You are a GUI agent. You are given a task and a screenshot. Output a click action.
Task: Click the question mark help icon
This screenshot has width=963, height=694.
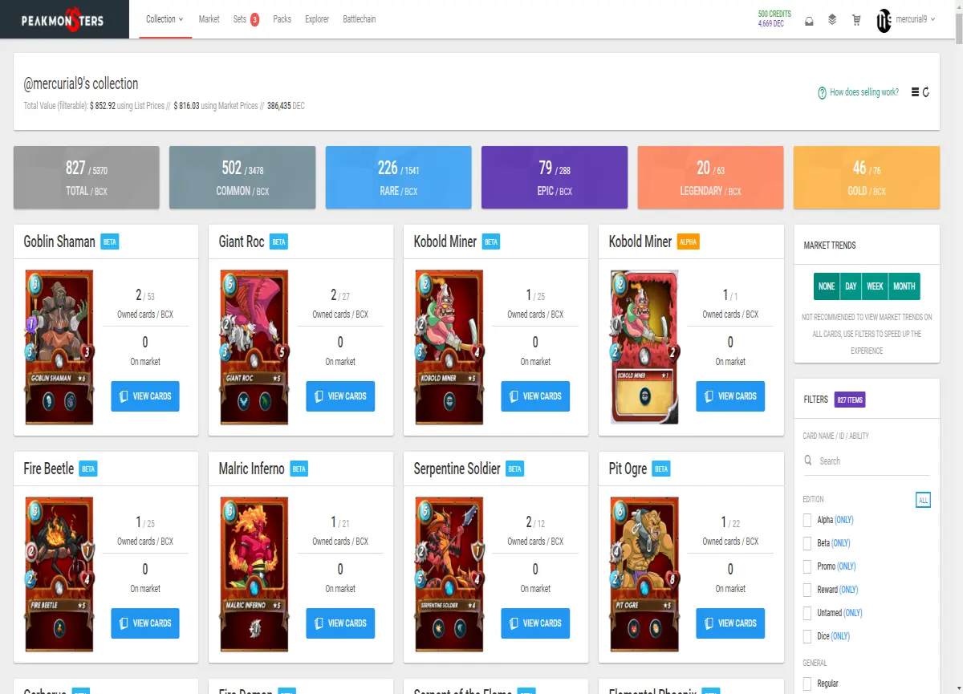[822, 93]
